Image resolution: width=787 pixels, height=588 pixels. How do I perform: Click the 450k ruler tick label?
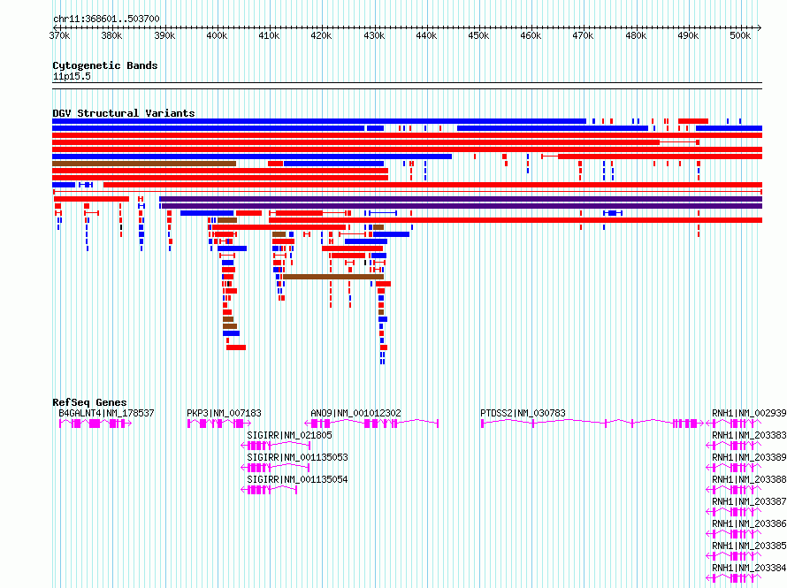pos(478,35)
